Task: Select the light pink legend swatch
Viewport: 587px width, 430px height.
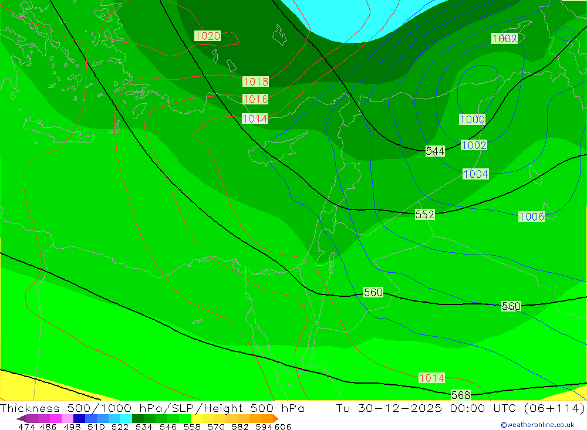Action: pyautogui.click(x=68, y=418)
